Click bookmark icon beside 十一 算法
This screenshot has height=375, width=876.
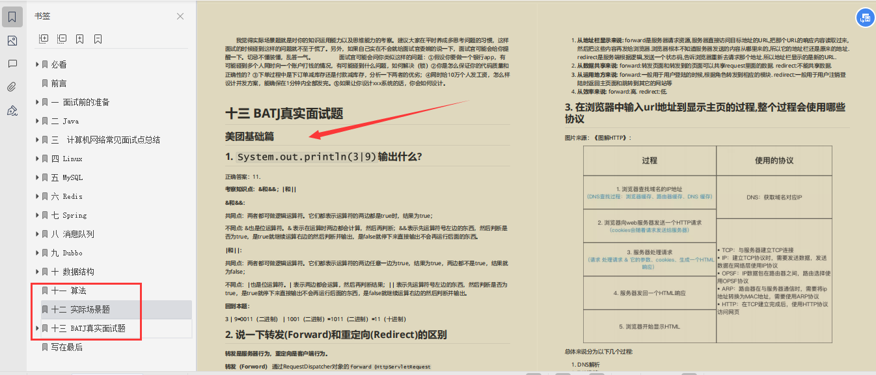tap(45, 291)
